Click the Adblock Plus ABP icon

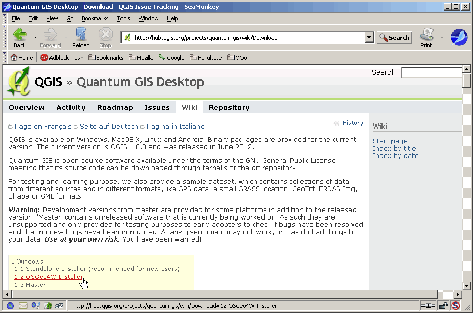(x=44, y=57)
